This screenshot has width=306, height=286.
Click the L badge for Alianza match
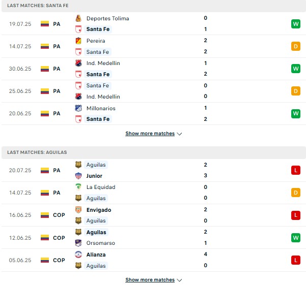pyautogui.click(x=296, y=260)
